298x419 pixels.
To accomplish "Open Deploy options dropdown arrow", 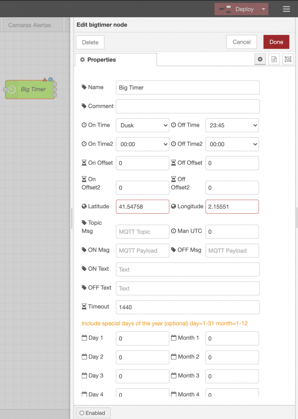I will tap(263, 9).
